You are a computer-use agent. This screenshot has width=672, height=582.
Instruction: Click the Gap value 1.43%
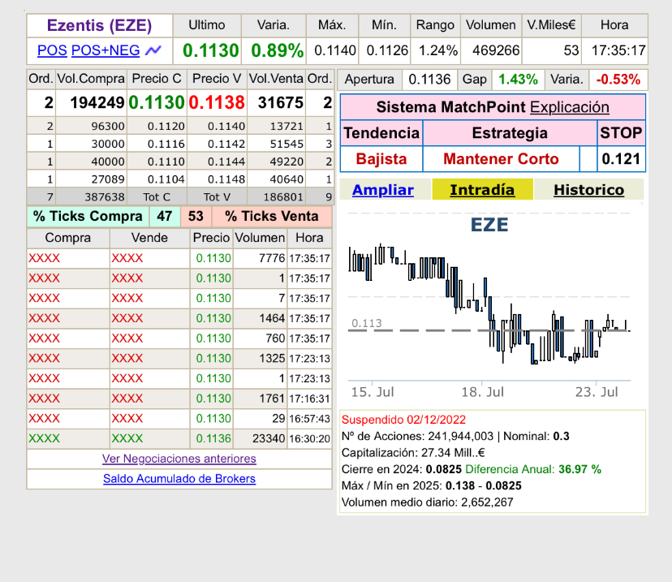(x=518, y=80)
